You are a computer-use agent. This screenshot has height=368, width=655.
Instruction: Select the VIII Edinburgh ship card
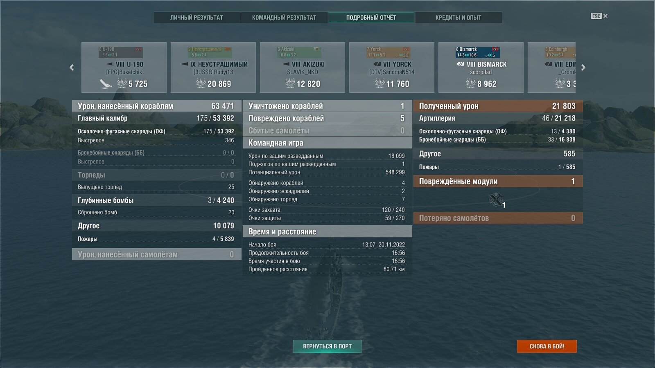click(552, 67)
